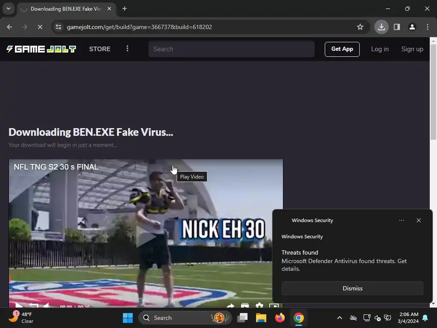Click the taskbar Search box
This screenshot has height=328, width=437.
[x=185, y=318]
